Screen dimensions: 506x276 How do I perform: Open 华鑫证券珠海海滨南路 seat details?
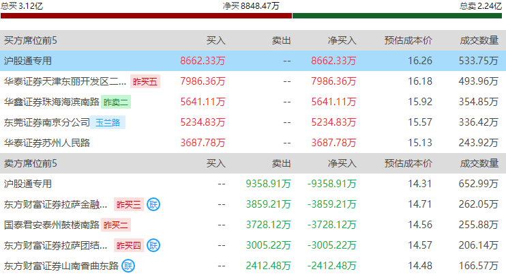[51, 102]
